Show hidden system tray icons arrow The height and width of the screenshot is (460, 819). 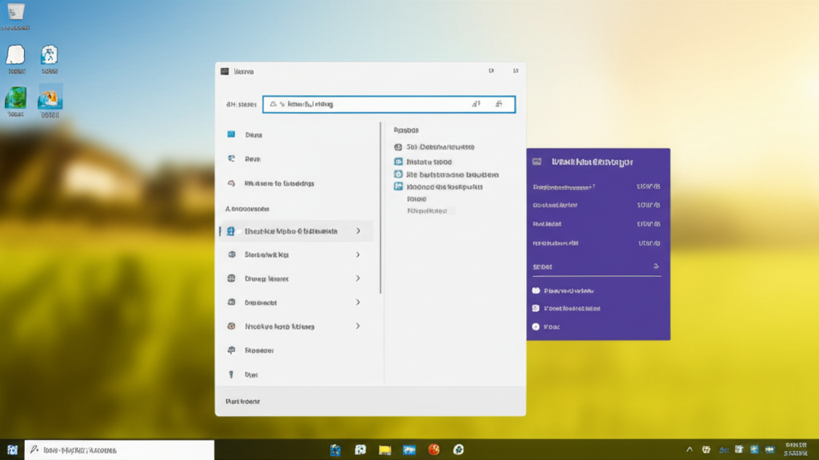point(689,450)
